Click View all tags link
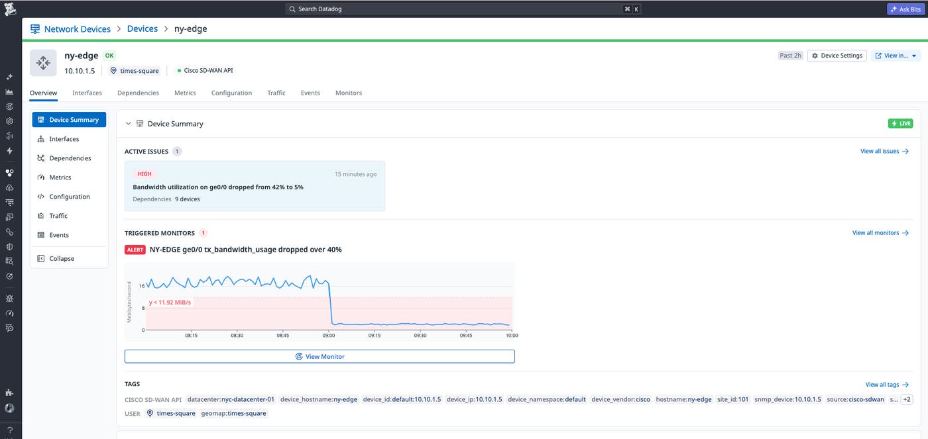Screen dimensions: 928x439 click(x=887, y=385)
